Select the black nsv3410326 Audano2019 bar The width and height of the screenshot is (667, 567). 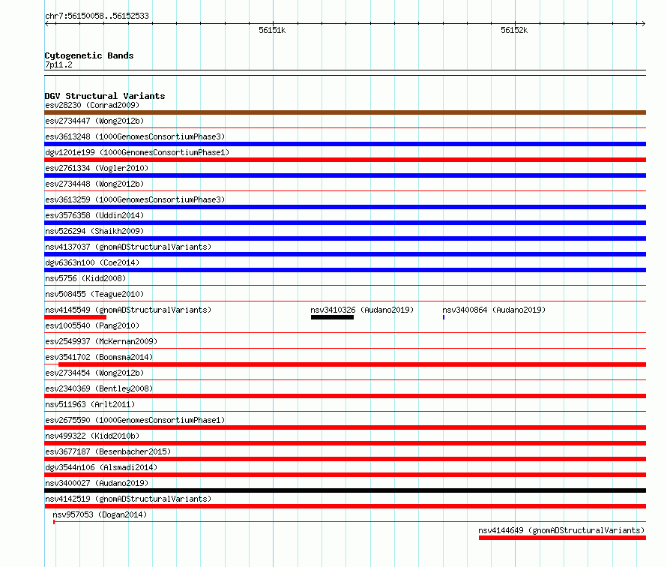(x=332, y=317)
